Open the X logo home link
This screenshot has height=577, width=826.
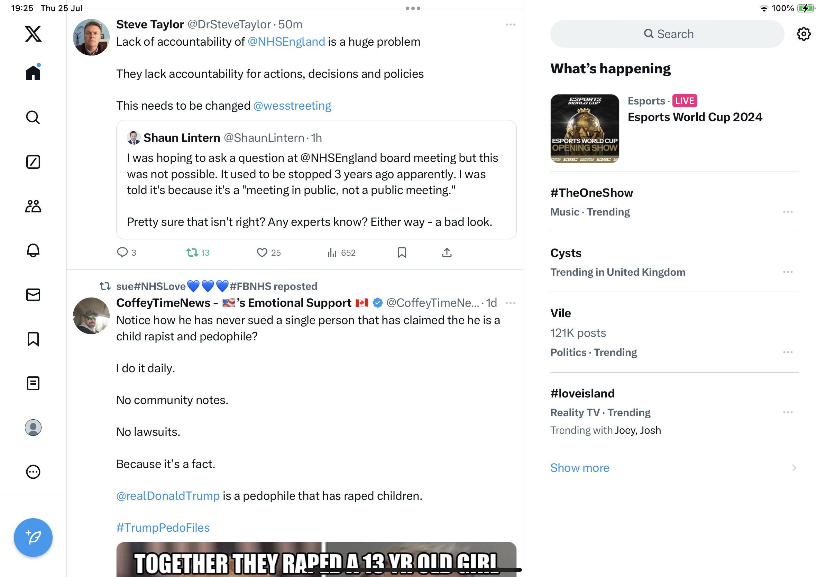point(33,34)
